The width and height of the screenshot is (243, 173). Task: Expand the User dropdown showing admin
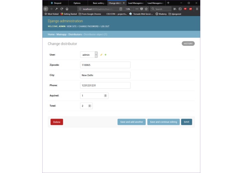pyautogui.click(x=89, y=55)
